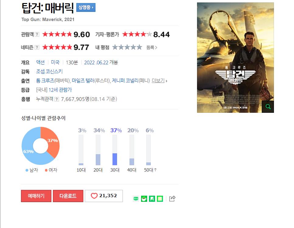
Task: Open the share arrow icon
Action: pyautogui.click(x=172, y=198)
